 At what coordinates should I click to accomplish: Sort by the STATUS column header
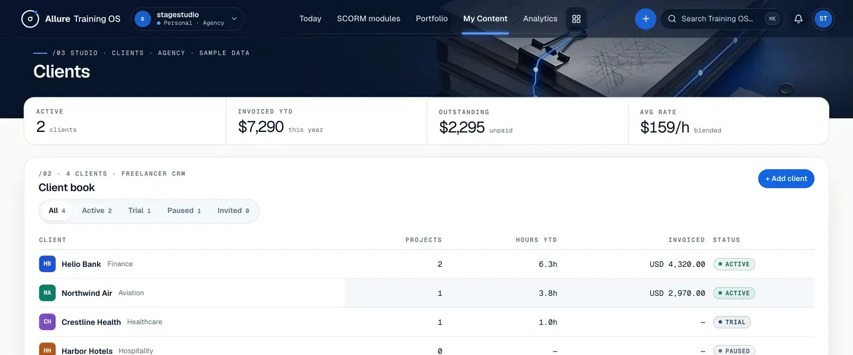727,240
